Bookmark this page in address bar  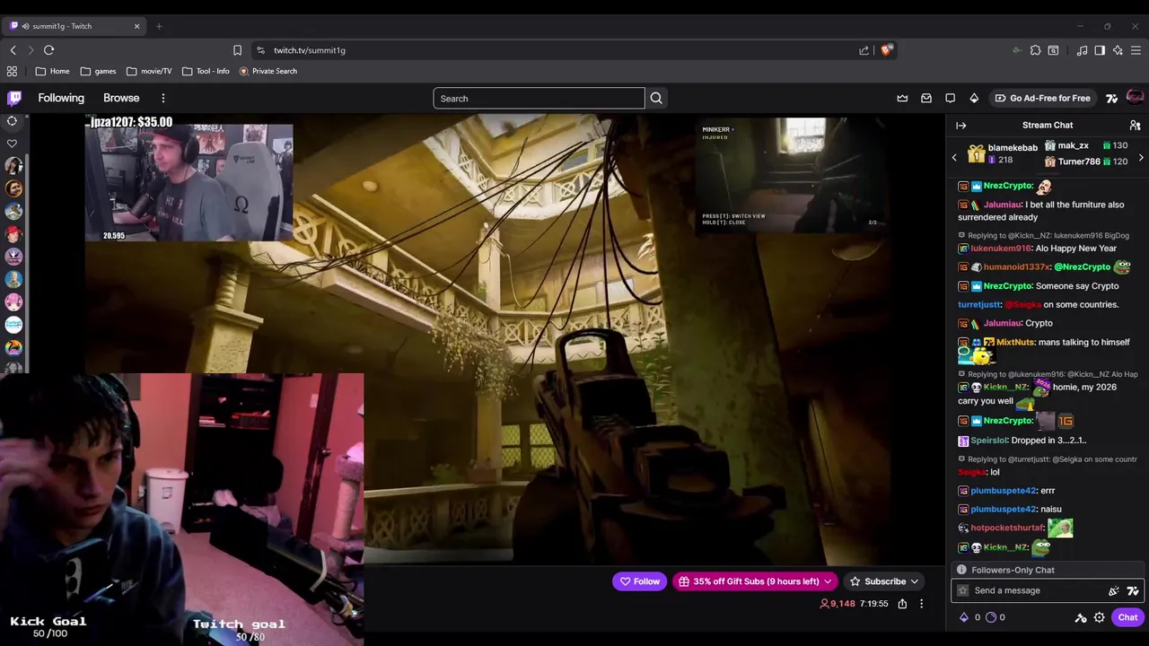pos(237,50)
